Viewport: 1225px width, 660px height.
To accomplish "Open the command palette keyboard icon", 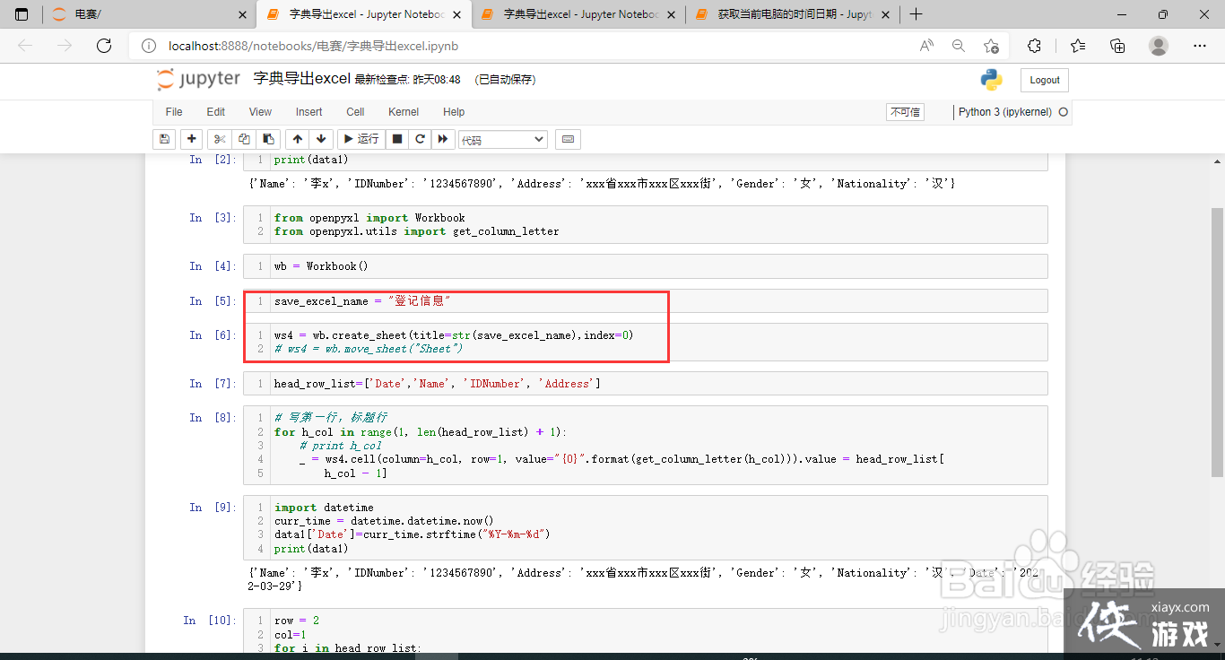I will tap(568, 139).
